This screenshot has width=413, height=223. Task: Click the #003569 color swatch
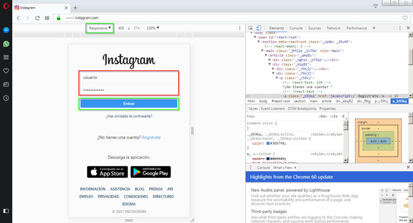point(268,159)
